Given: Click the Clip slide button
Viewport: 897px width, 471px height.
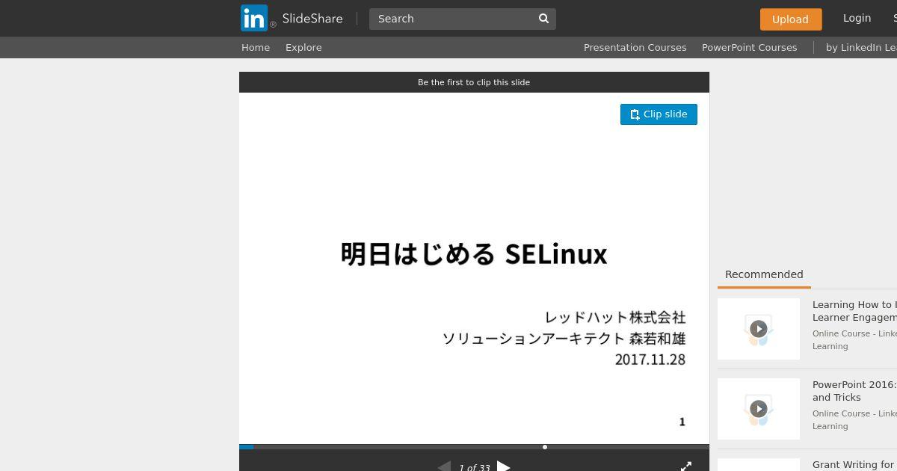Looking at the screenshot, I should pyautogui.click(x=659, y=114).
